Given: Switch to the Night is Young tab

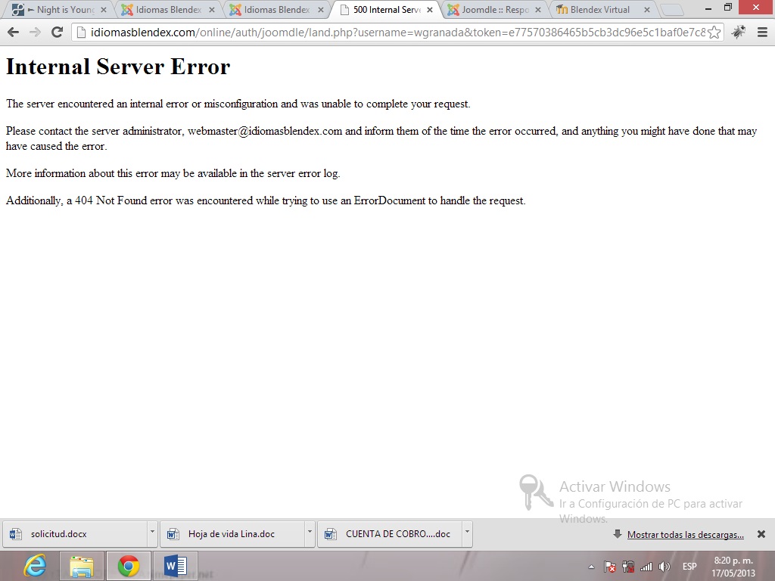Looking at the screenshot, I should pyautogui.click(x=59, y=10).
